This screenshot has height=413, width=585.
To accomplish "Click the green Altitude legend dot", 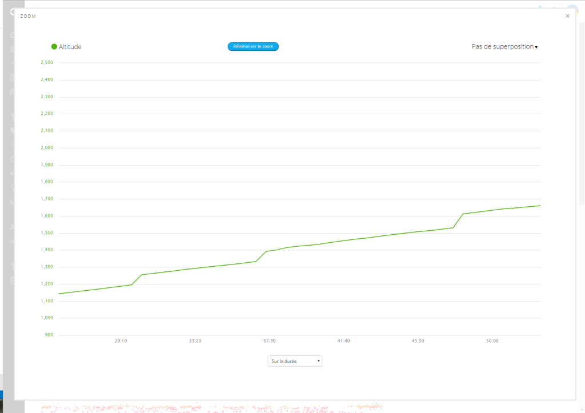I will click(x=54, y=47).
